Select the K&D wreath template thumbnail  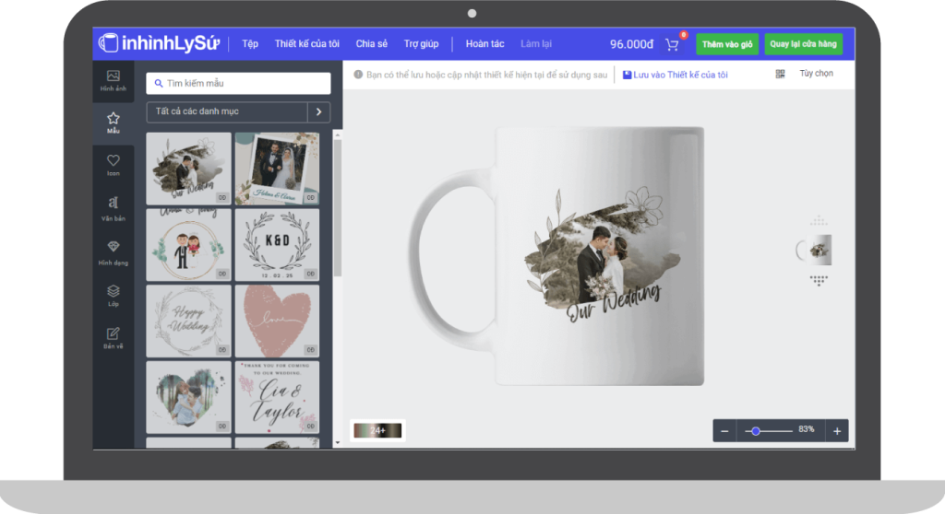(277, 244)
